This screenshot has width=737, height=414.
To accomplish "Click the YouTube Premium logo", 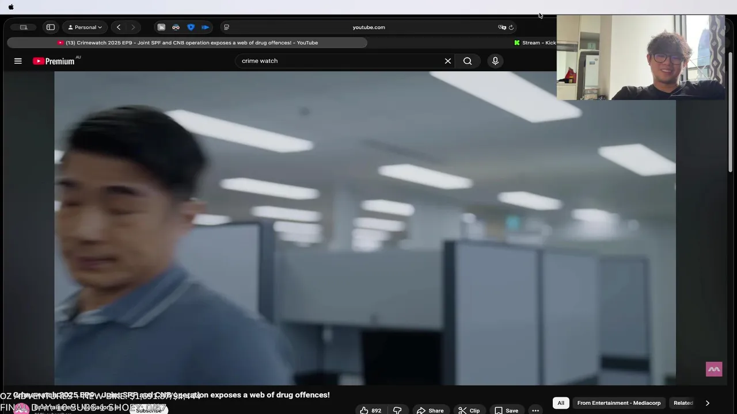I will pos(55,61).
